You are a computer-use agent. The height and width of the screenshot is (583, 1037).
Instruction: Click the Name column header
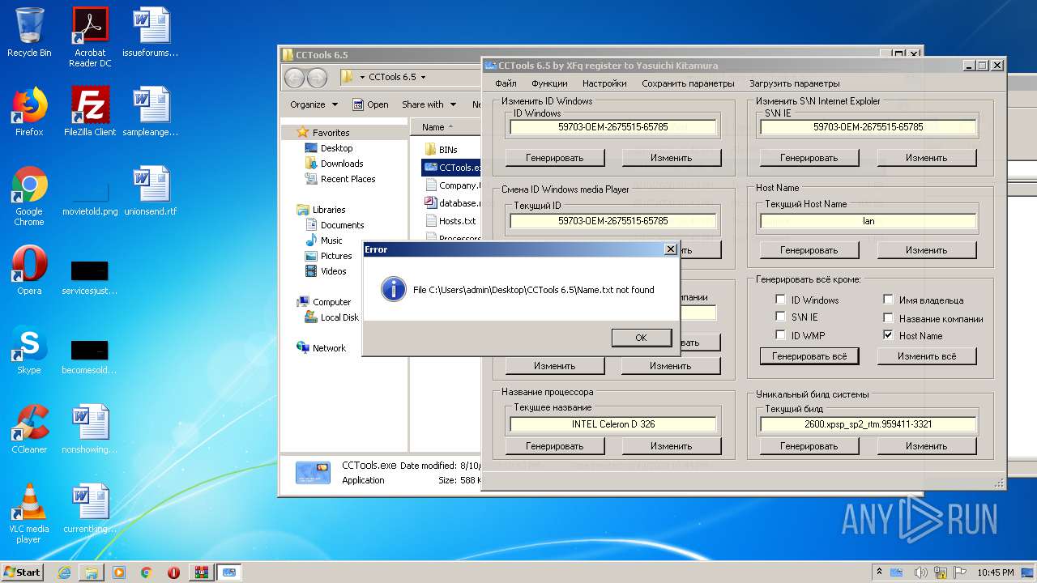point(446,127)
